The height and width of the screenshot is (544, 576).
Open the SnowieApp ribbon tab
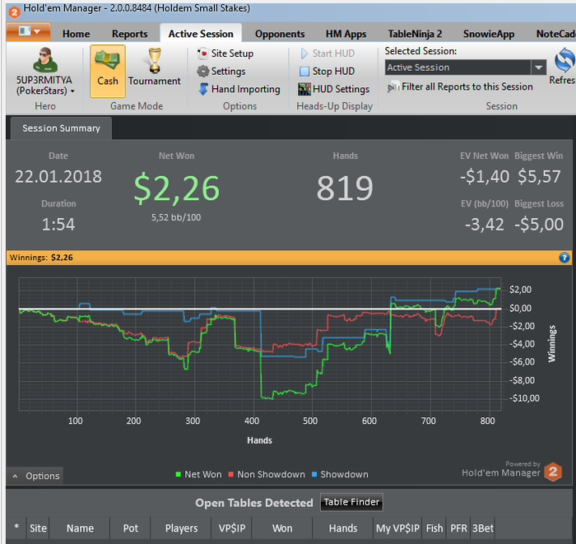point(489,34)
